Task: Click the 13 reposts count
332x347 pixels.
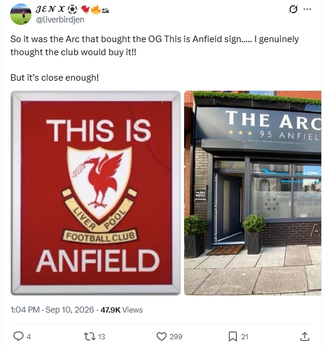Action: (102, 336)
